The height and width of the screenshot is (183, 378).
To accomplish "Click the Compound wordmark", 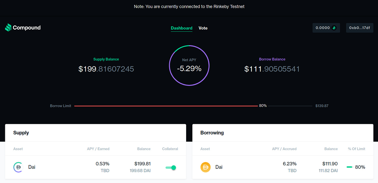I will click(27, 28).
